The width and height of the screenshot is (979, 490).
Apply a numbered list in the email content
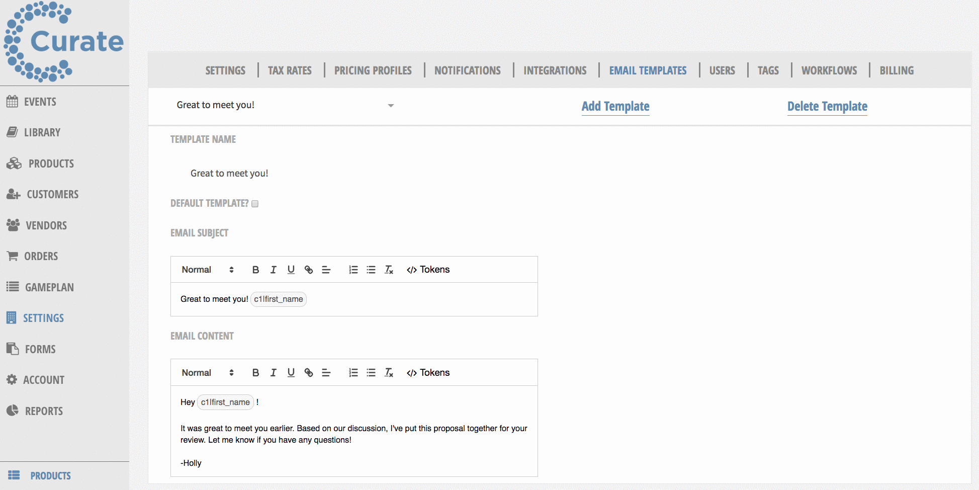click(x=353, y=372)
